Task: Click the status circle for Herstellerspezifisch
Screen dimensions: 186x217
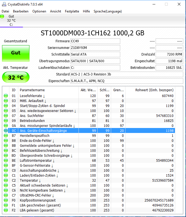Action: 6,136
